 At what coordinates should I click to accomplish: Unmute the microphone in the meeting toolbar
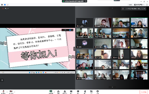pos(4,92)
